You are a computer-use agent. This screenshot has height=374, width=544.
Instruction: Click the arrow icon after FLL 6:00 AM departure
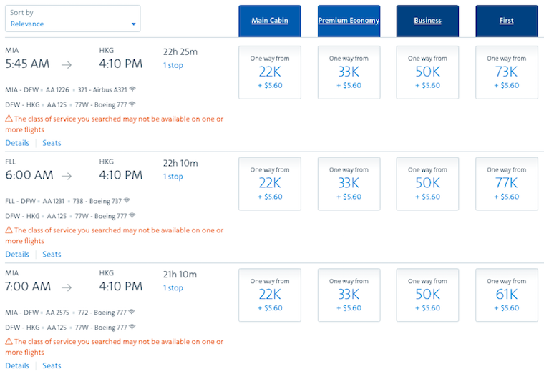[x=67, y=176]
